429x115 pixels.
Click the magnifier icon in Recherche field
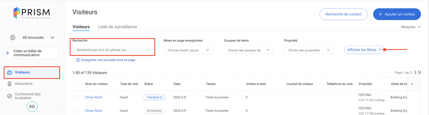coord(149,50)
